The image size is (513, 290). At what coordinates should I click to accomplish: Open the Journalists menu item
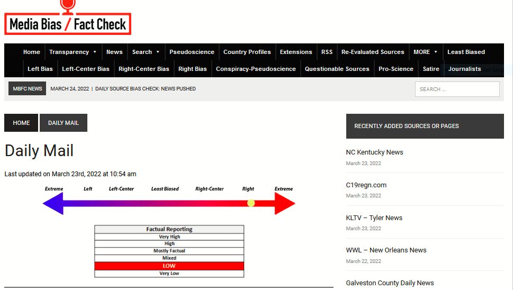(464, 69)
